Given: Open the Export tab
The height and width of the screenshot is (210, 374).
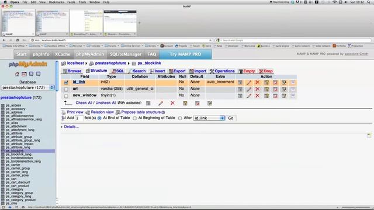Looking at the screenshot, I should (x=177, y=71).
